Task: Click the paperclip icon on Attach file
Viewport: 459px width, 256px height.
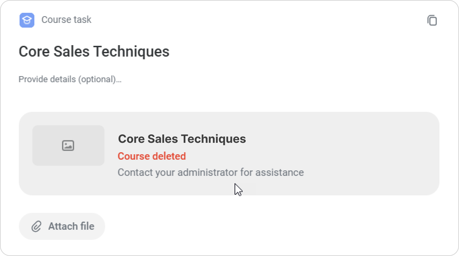Action: [x=36, y=226]
